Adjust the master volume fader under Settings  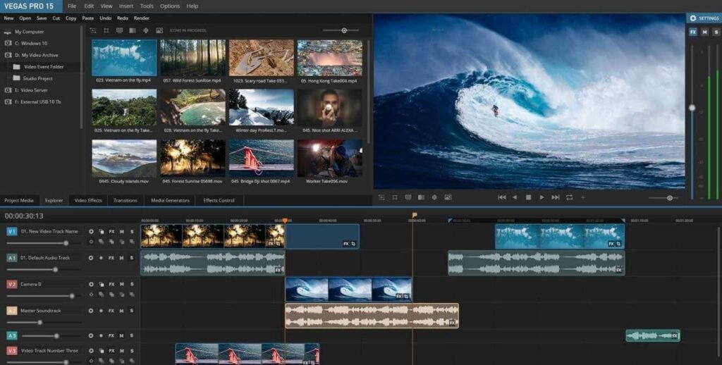click(692, 107)
